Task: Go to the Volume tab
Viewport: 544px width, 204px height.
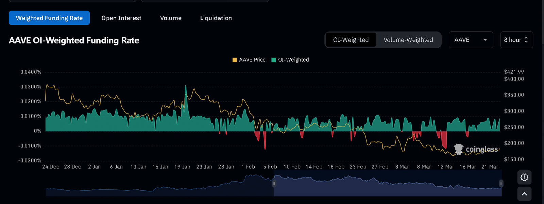Action: point(171,18)
